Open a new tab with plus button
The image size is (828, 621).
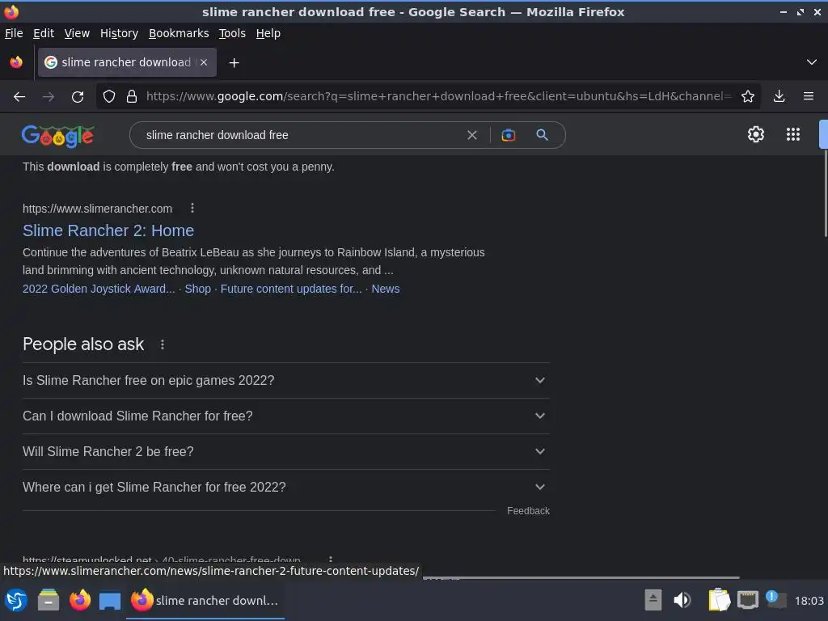(x=234, y=63)
